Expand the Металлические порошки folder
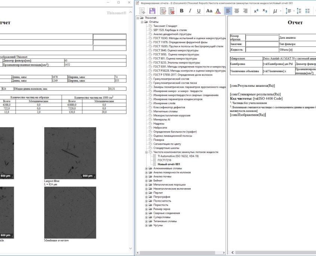The height and width of the screenshot is (256, 316). (146, 185)
